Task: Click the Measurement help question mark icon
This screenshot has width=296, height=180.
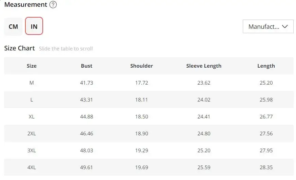Action: tap(53, 5)
